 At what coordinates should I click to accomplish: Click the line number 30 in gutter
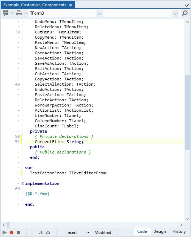pos(17,32)
